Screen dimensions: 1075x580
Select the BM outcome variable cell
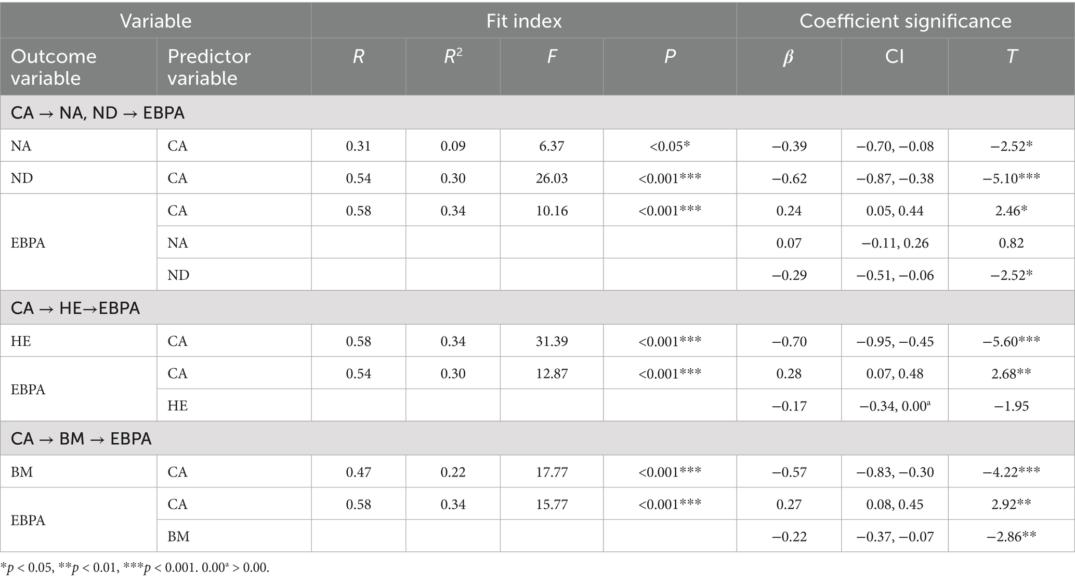tap(22, 472)
